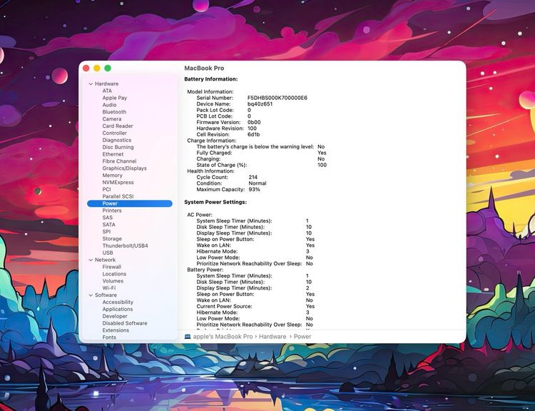The image size is (535, 411).
Task: Select Controller in the sidebar
Action: click(x=115, y=133)
